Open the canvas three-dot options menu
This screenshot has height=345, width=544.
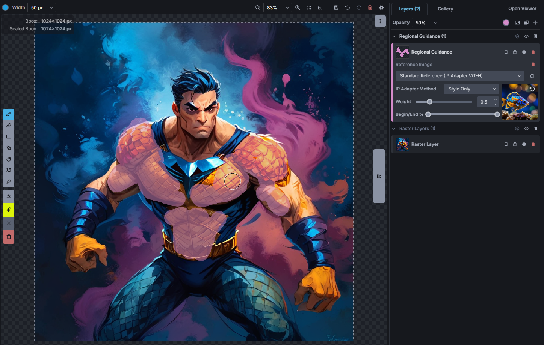pyautogui.click(x=380, y=21)
